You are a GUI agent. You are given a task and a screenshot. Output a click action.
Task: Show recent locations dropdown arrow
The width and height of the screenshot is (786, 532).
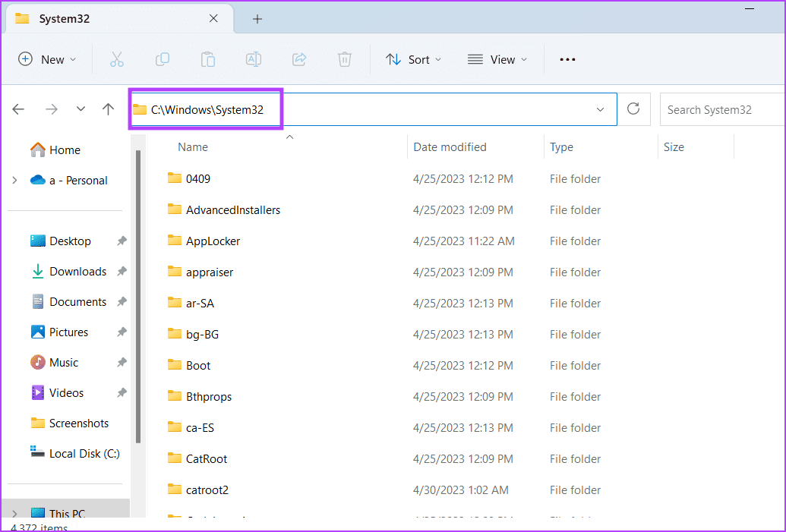tap(80, 109)
